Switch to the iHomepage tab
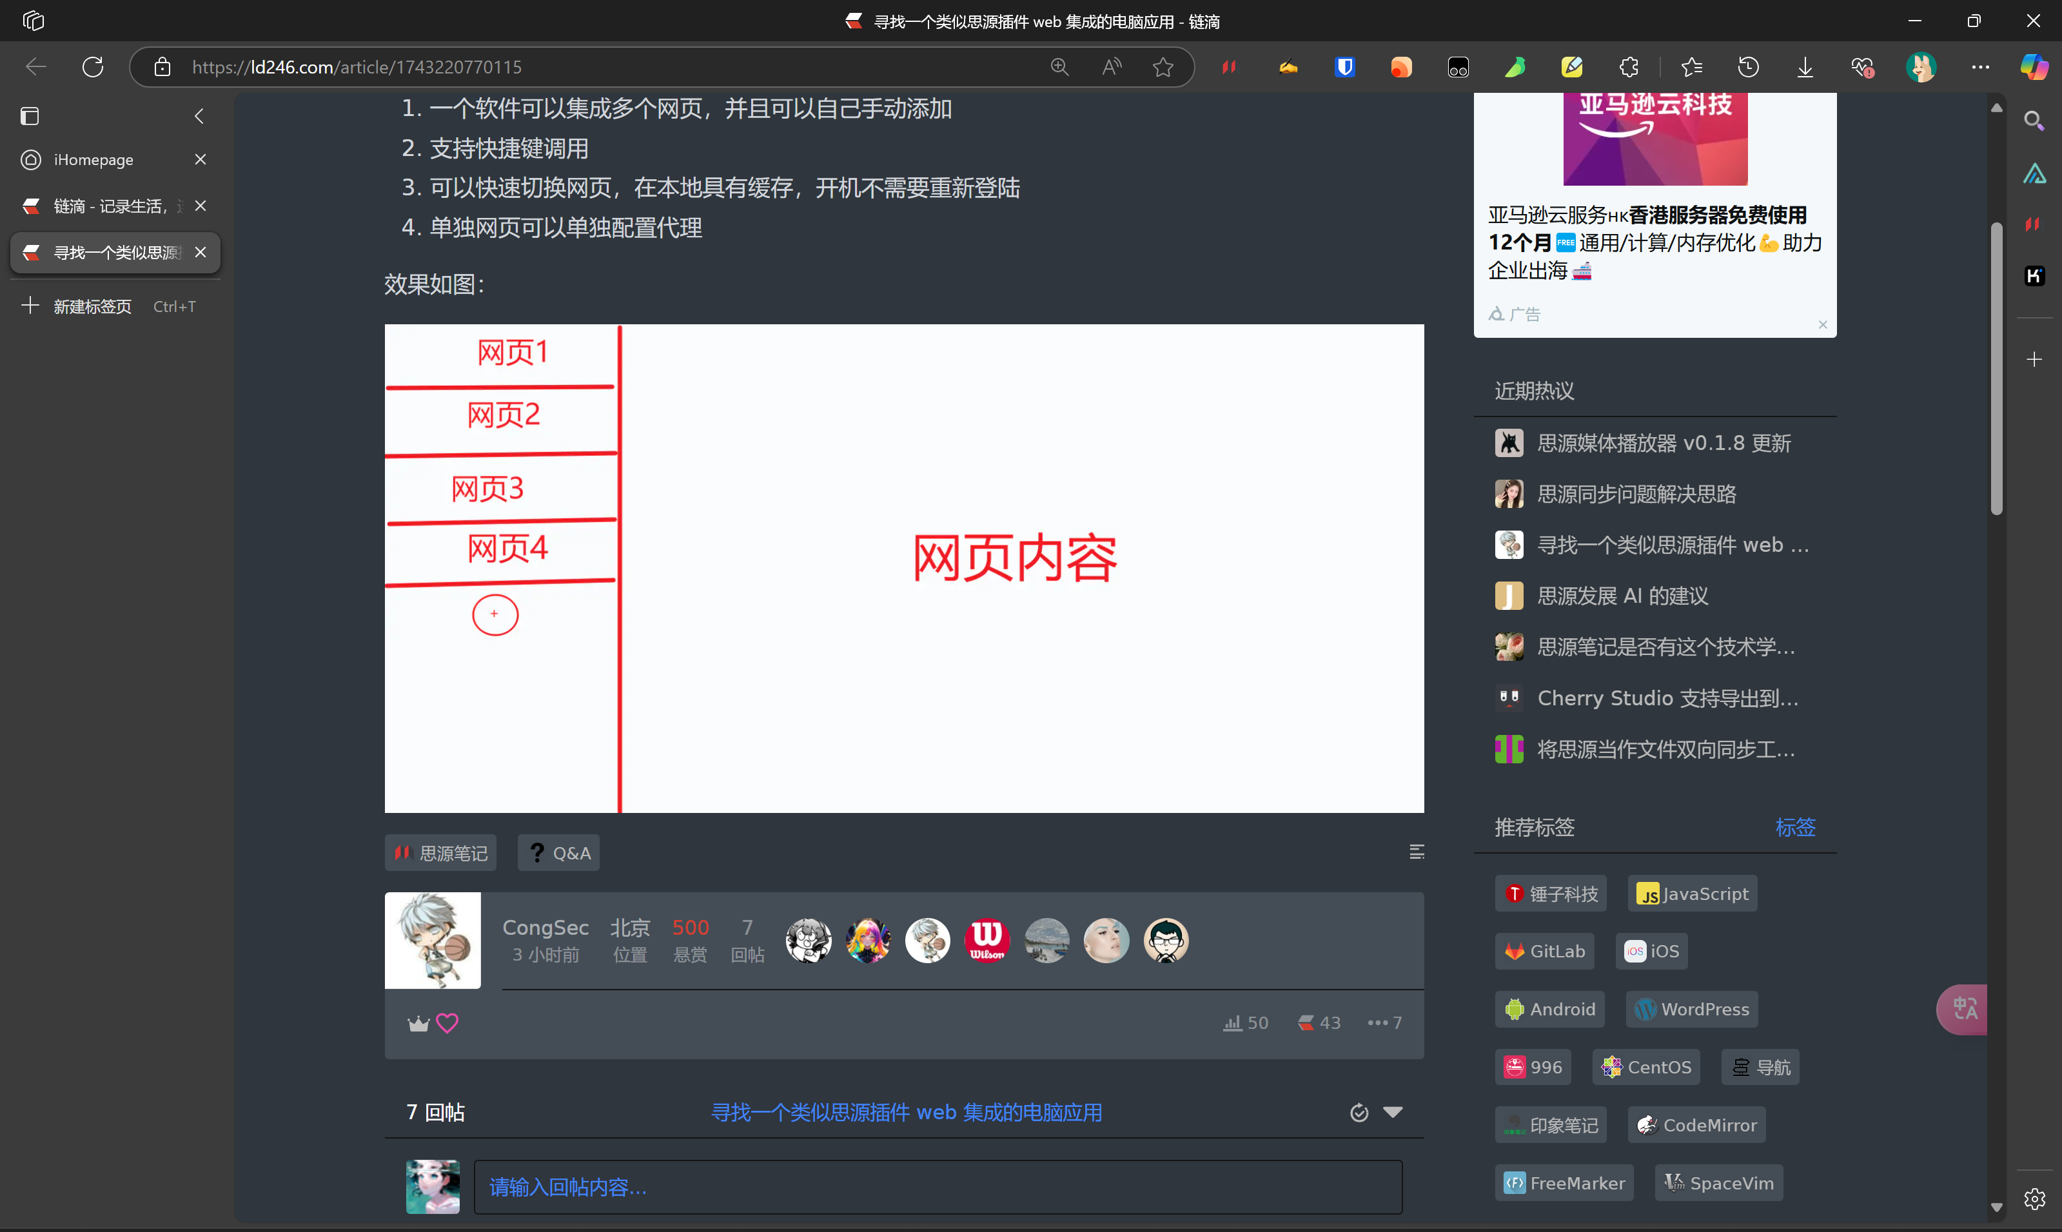2062x1232 pixels. [93, 159]
